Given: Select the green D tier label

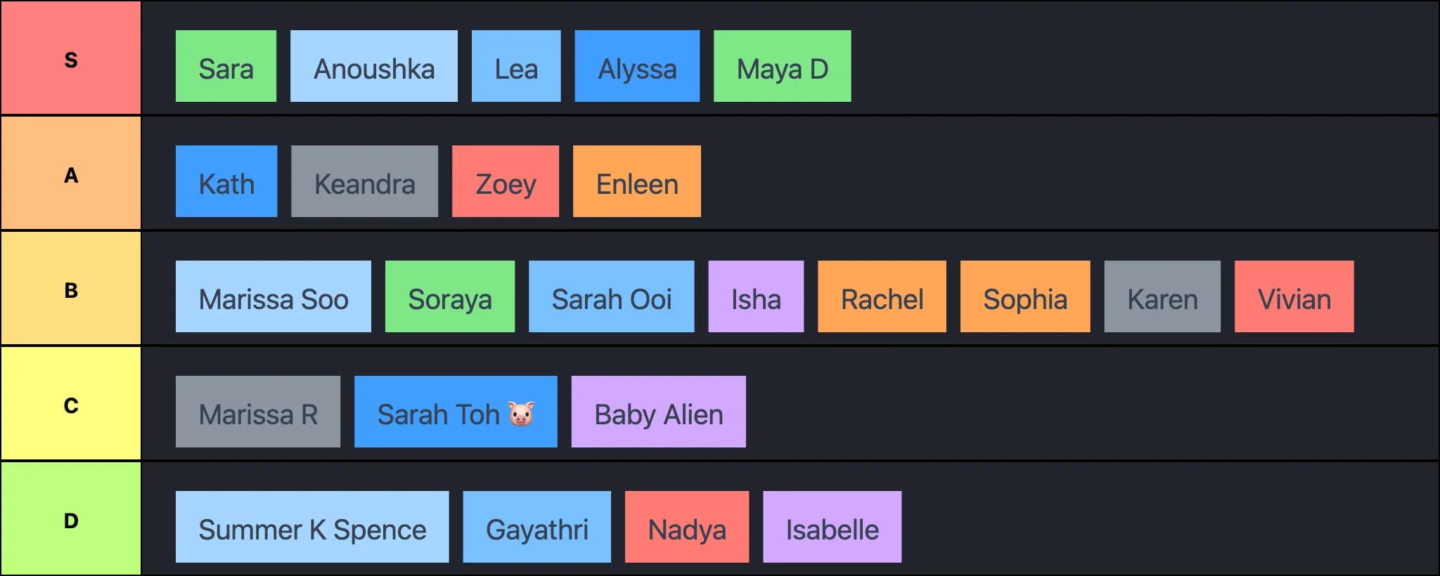Looking at the screenshot, I should point(70,520).
